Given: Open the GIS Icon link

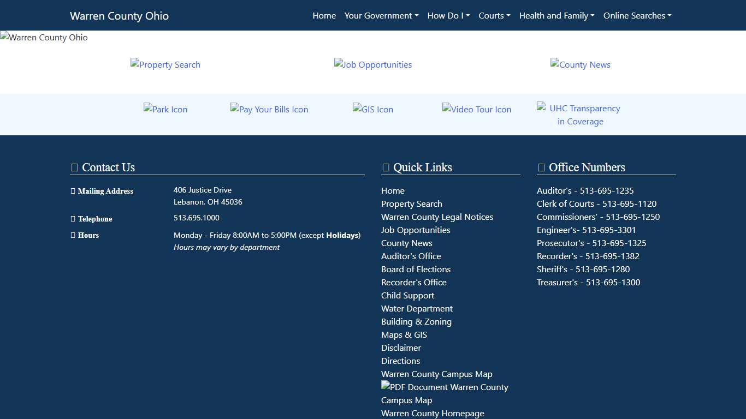Looking at the screenshot, I should [x=373, y=109].
